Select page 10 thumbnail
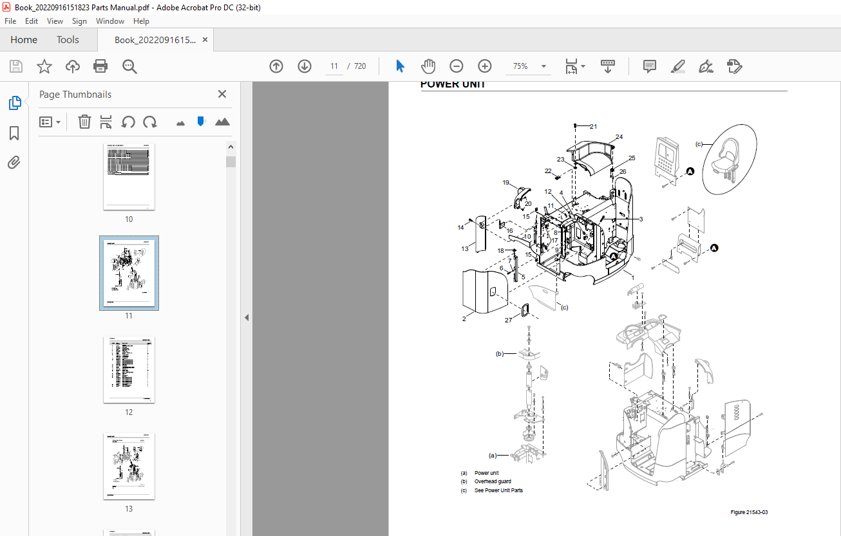This screenshot has height=536, width=841. [x=129, y=177]
